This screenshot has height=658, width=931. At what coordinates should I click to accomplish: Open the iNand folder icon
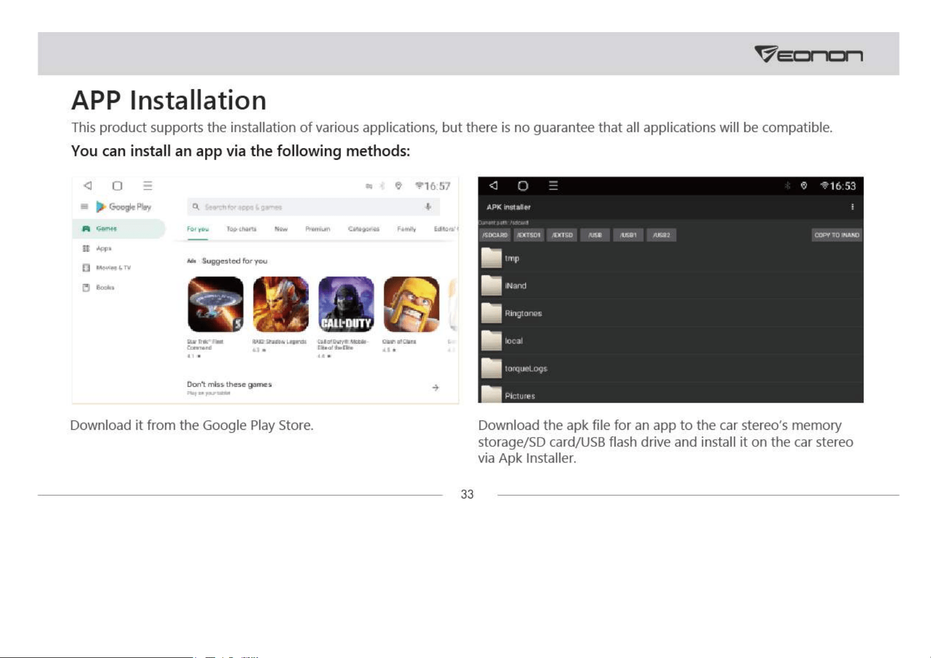pyautogui.click(x=491, y=286)
